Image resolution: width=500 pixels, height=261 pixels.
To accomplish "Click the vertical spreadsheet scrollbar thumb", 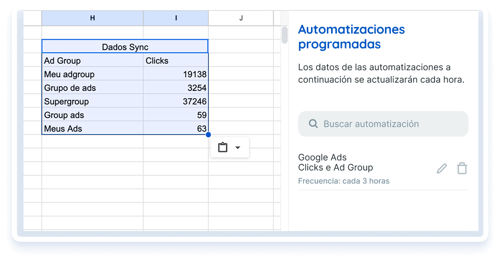I will tap(284, 35).
